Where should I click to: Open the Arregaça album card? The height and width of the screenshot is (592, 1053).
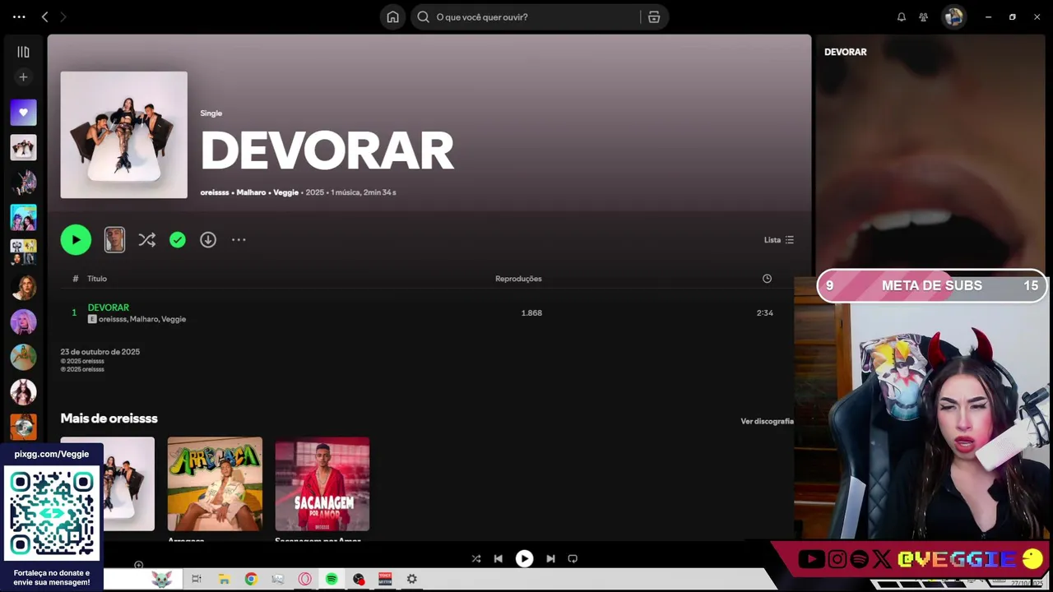coord(215,489)
